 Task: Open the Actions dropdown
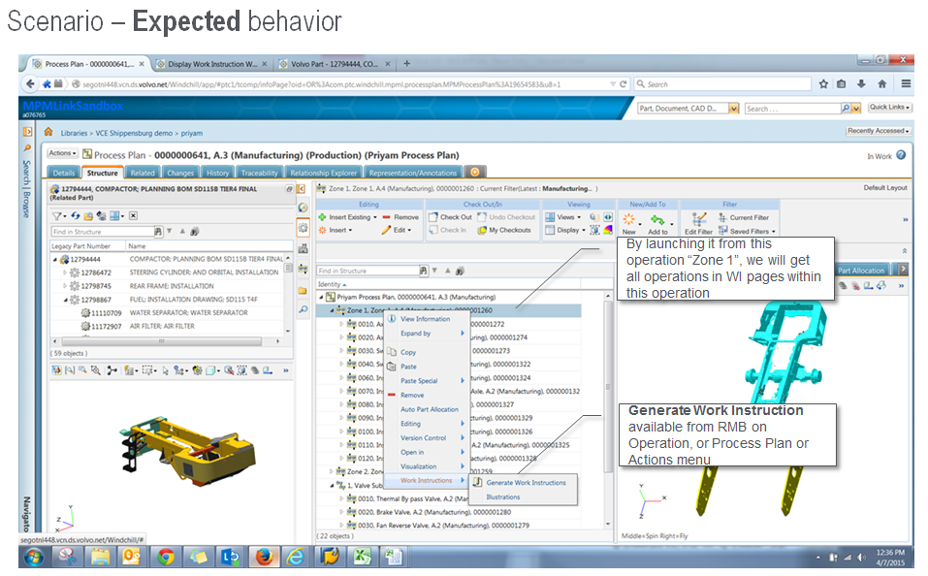click(x=62, y=153)
